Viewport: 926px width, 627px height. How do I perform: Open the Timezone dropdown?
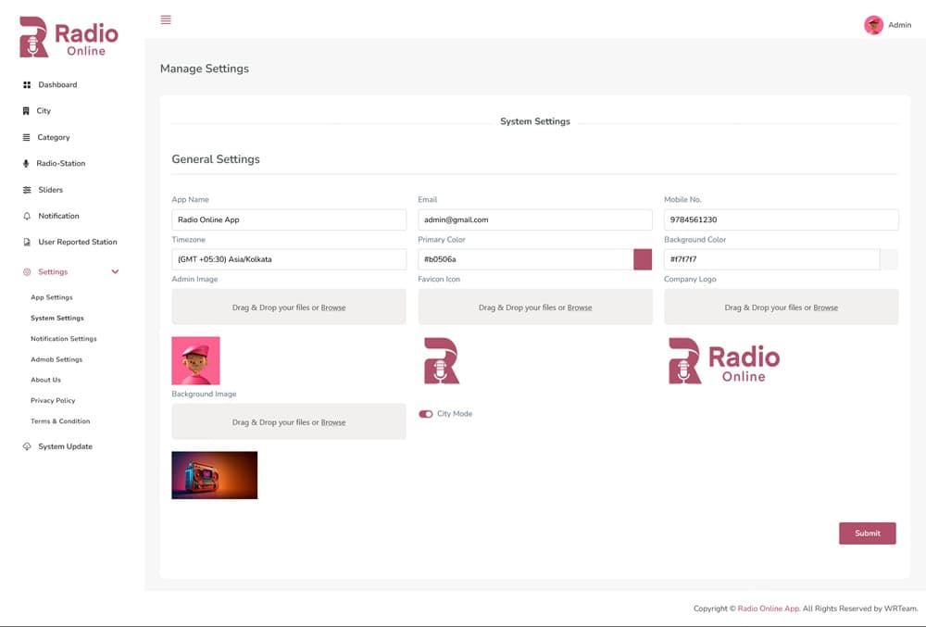(289, 259)
